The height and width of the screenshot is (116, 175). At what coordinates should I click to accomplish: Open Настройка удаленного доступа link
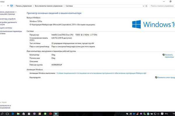coord(8,23)
